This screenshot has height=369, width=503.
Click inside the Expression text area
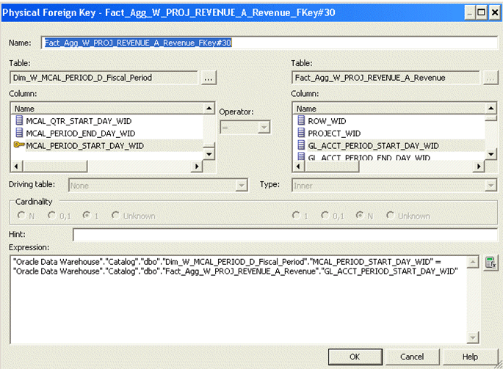pyautogui.click(x=239, y=300)
